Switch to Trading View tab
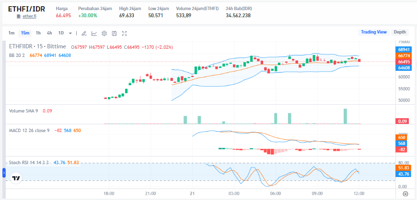 tap(373, 32)
